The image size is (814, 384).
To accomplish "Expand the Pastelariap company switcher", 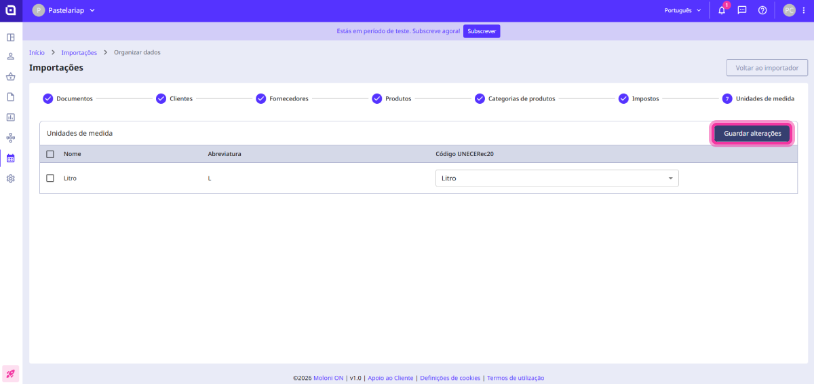I will [x=64, y=11].
